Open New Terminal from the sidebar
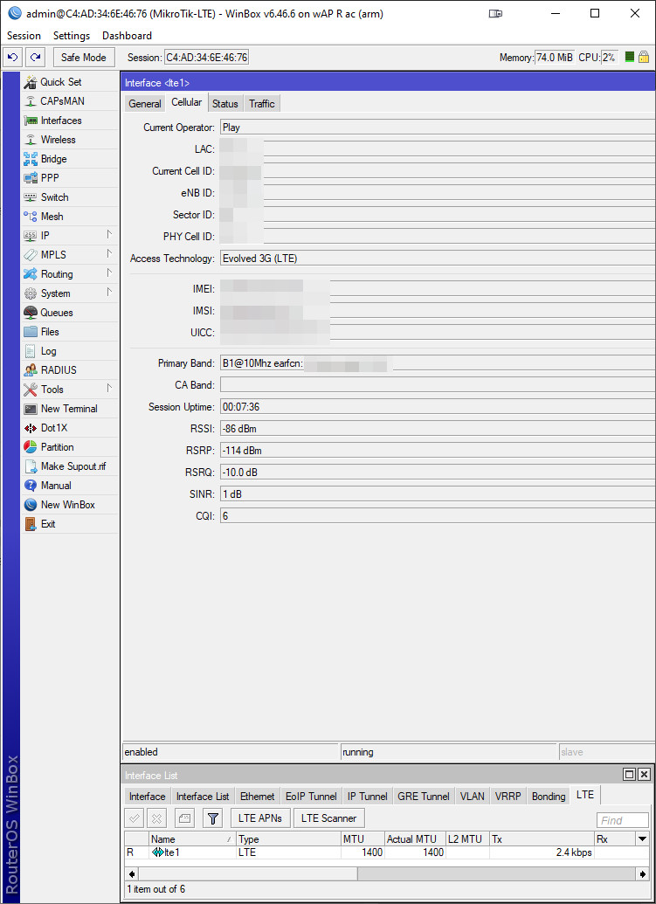 click(70, 409)
